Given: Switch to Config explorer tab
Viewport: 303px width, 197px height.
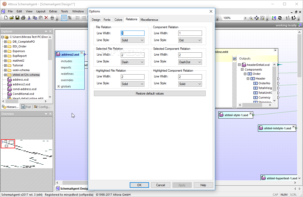Looking at the screenshot, I should [42, 107].
